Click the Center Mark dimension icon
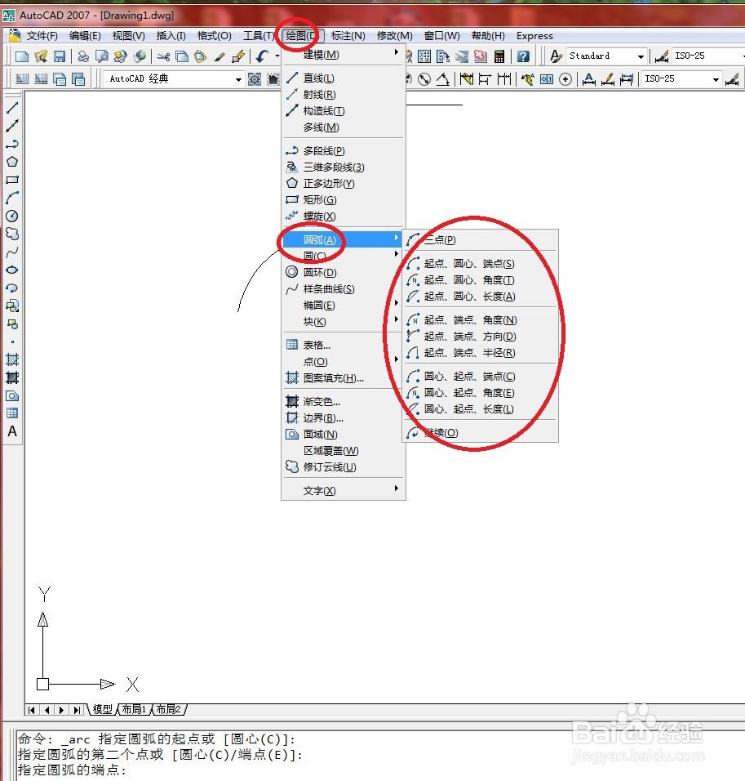The height and width of the screenshot is (781, 745). click(x=565, y=79)
